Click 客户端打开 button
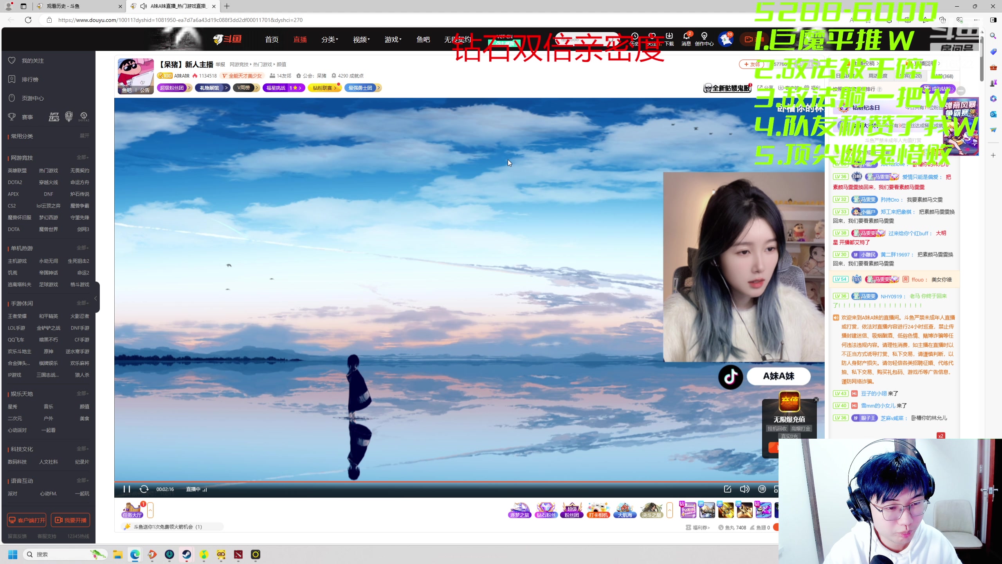Image resolution: width=1002 pixels, height=564 pixels. point(27,520)
